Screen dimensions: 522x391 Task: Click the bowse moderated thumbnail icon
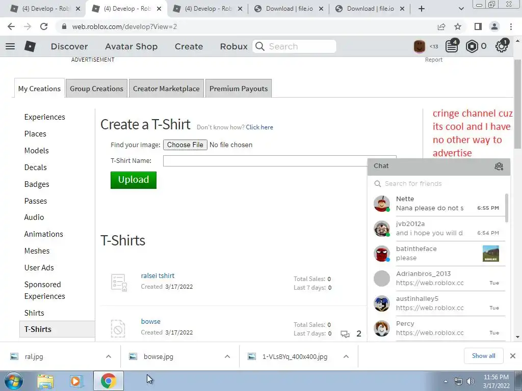click(x=118, y=328)
